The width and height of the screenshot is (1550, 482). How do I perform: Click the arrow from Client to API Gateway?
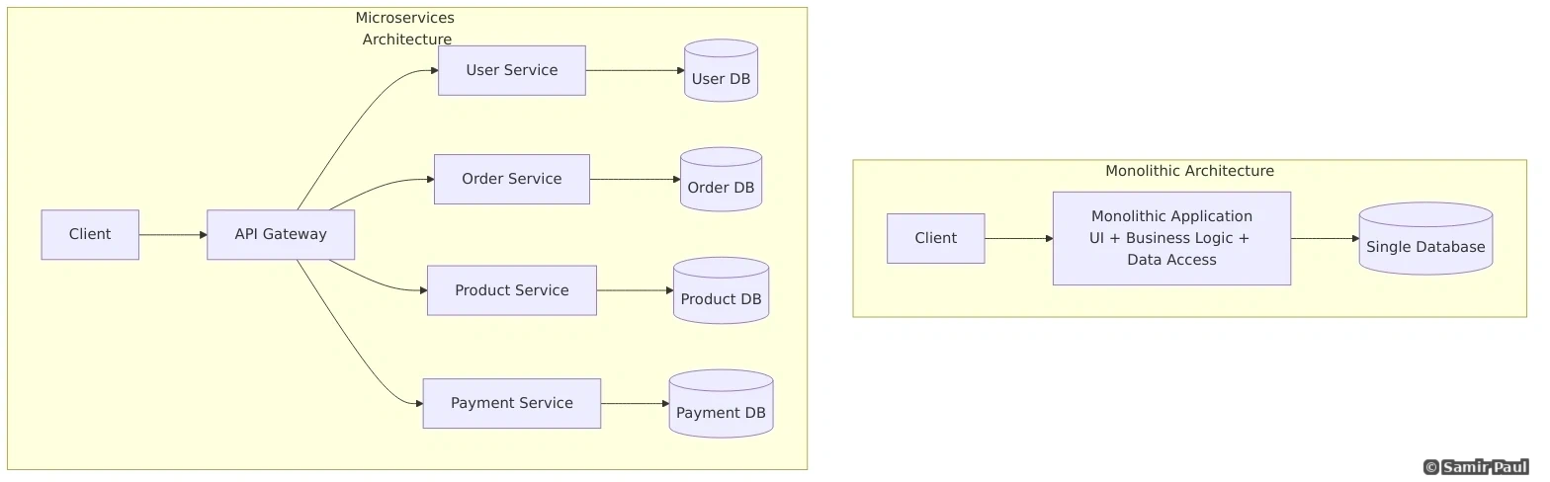173,235
